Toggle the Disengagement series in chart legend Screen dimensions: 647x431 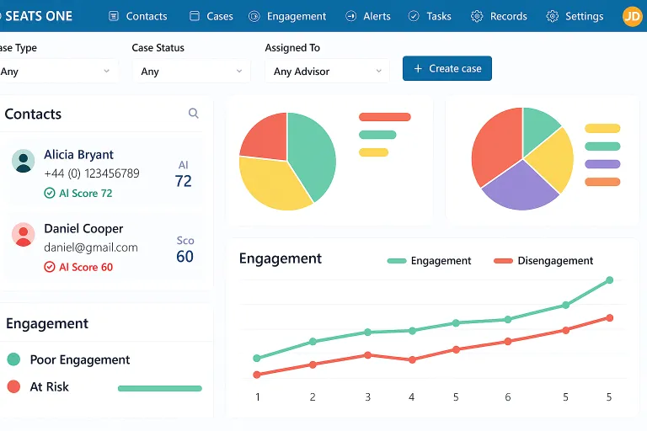tap(543, 261)
